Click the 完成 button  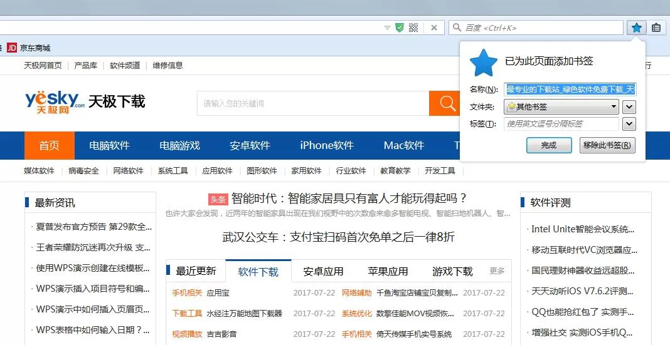point(549,145)
